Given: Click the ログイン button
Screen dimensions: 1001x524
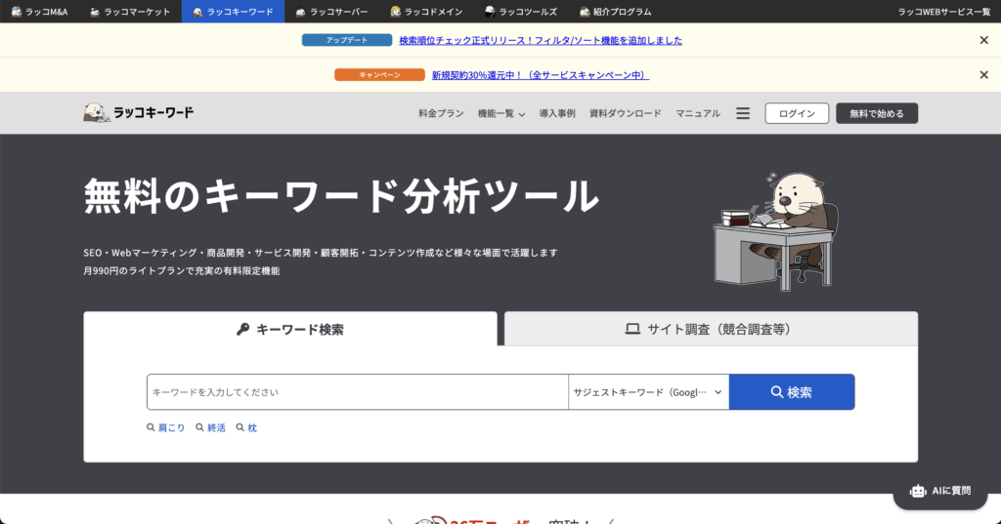Looking at the screenshot, I should pyautogui.click(x=797, y=113).
